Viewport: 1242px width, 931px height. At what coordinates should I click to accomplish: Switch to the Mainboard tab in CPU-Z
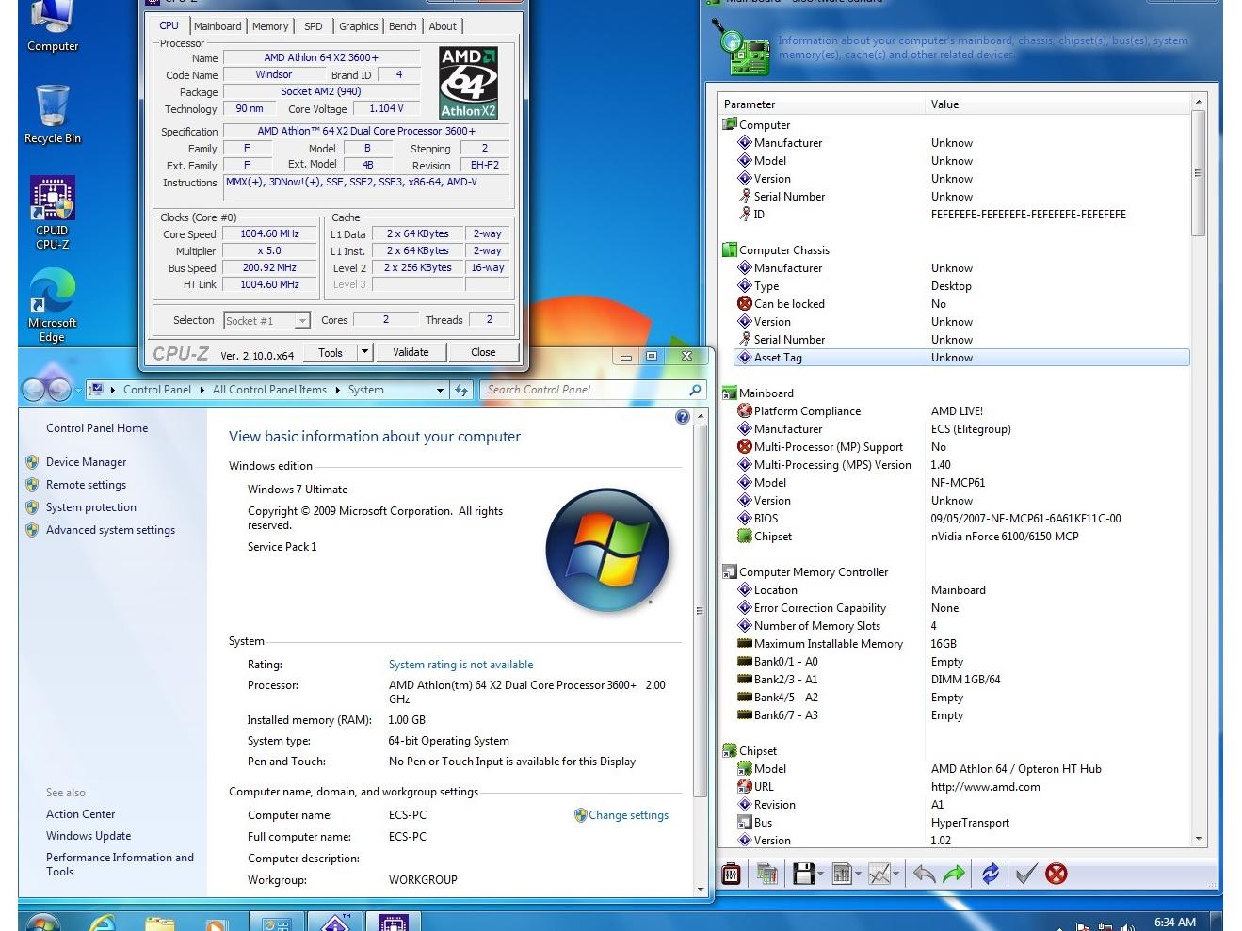tap(218, 26)
